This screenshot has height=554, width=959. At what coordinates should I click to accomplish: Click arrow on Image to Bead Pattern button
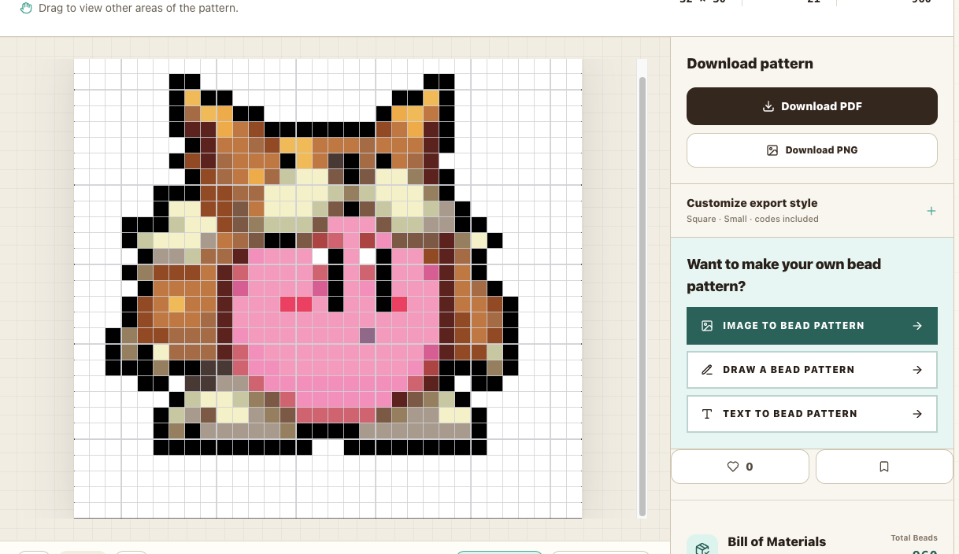(917, 326)
